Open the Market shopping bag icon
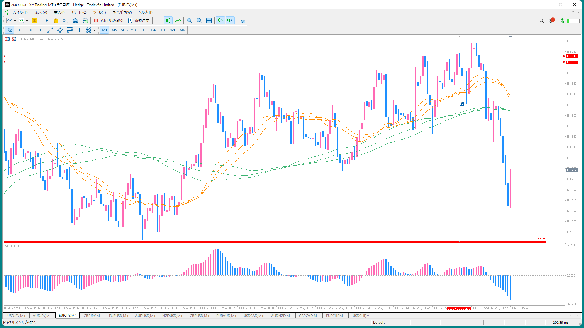The width and height of the screenshot is (584, 328). point(56,21)
